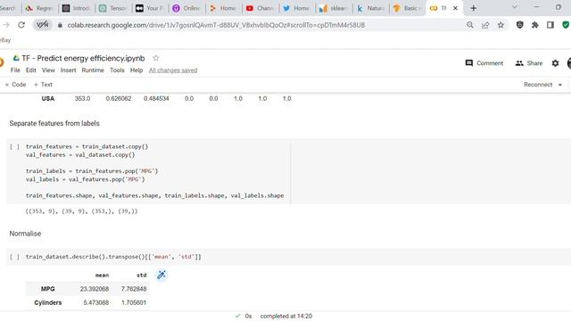The image size is (571, 321).
Task: Go forward using the browser arrow
Action: point(6,25)
